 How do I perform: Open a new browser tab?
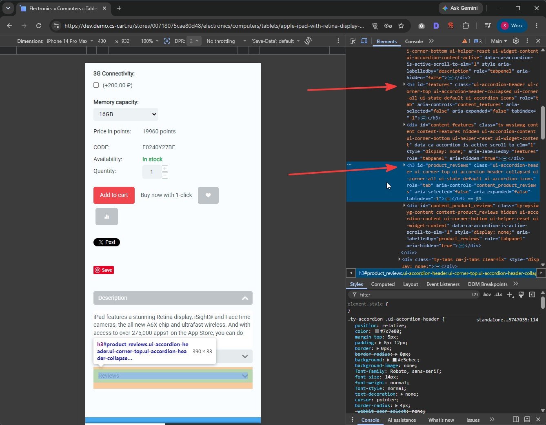pos(119,8)
